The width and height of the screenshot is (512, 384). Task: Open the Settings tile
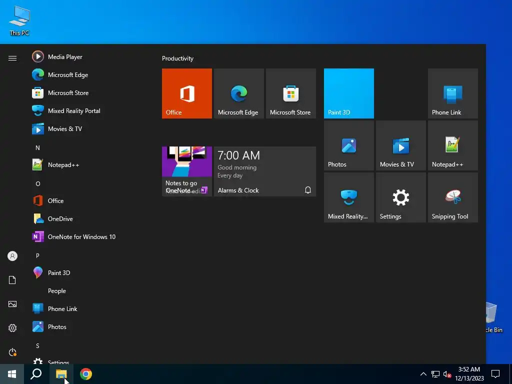[x=401, y=197]
